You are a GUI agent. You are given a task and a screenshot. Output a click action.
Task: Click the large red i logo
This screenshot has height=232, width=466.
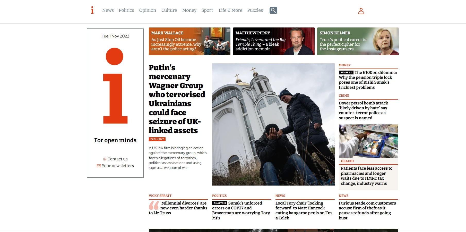click(x=115, y=85)
